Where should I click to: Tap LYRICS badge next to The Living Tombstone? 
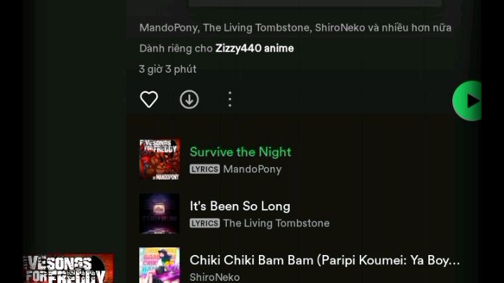(x=204, y=224)
